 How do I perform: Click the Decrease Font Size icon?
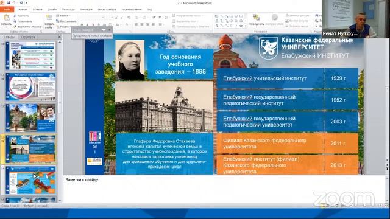(x=122, y=18)
